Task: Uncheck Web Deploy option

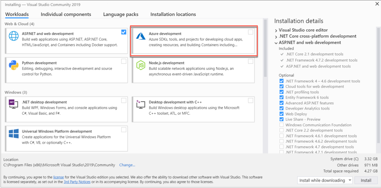Action: [281, 114]
